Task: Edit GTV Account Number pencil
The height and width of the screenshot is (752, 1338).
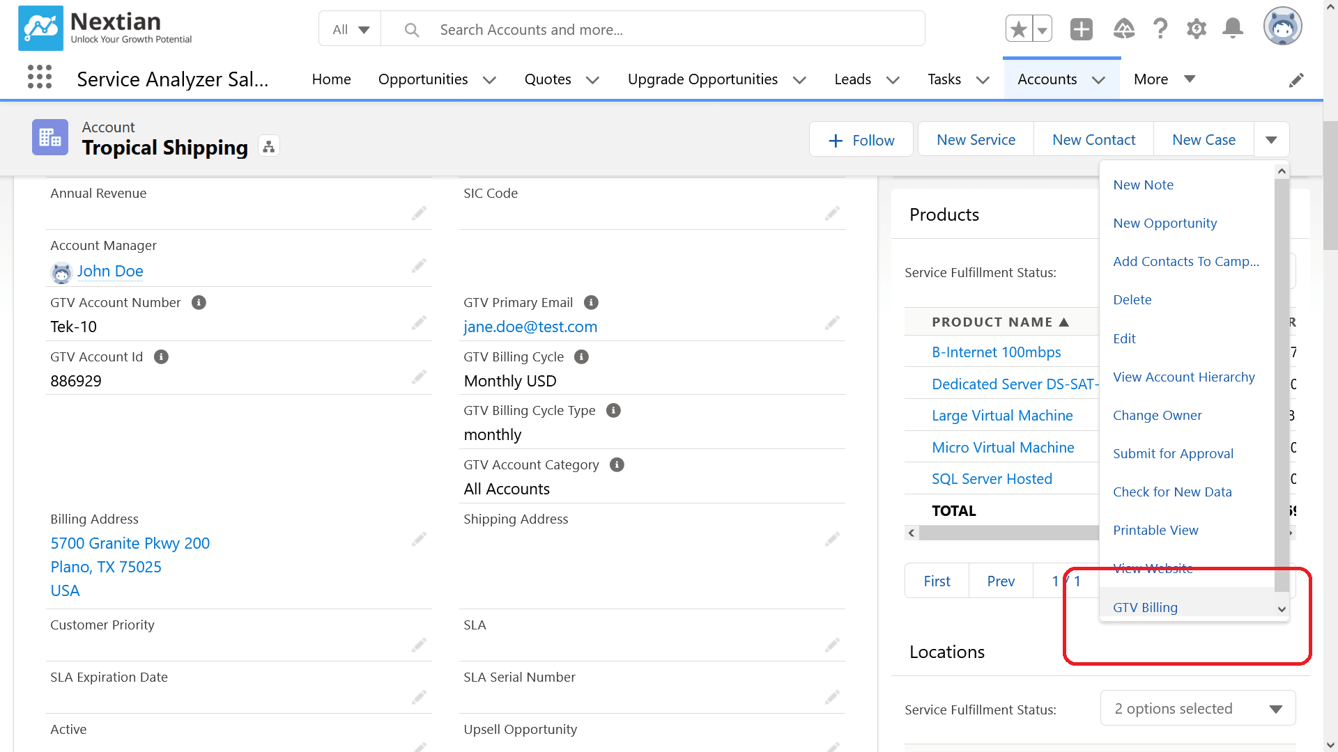Action: pos(419,322)
